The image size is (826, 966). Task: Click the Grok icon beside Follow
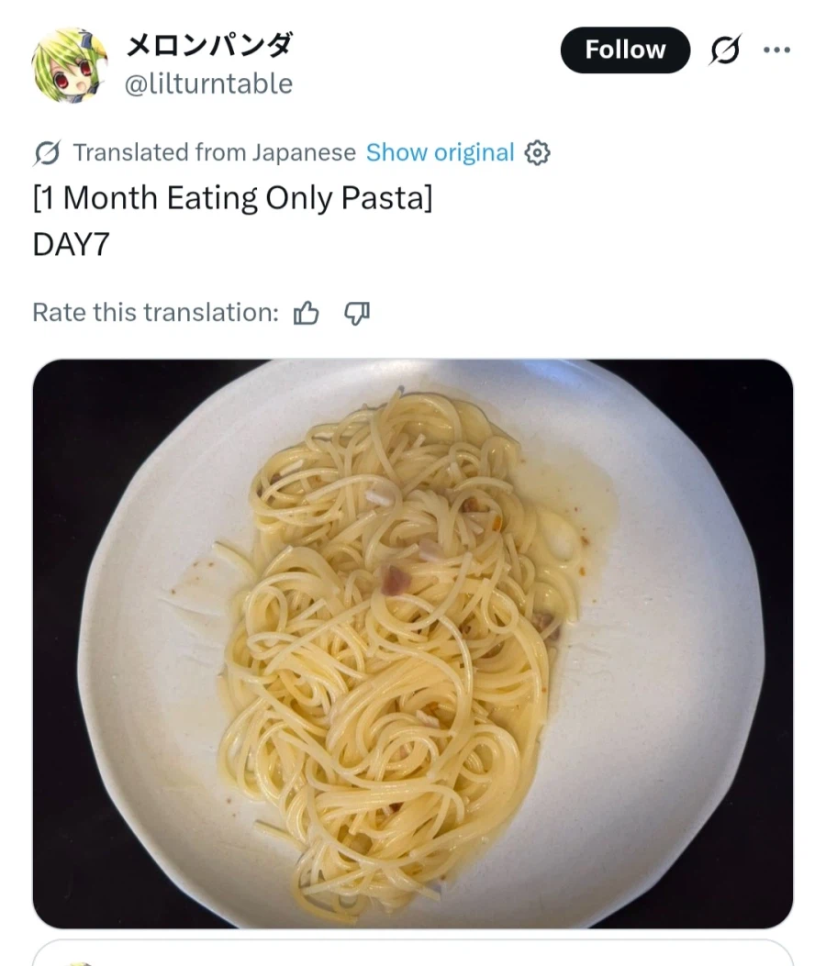click(725, 50)
